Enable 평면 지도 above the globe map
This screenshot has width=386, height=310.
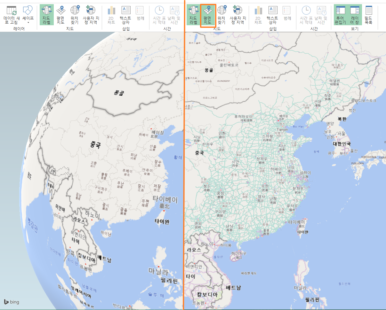coord(60,15)
